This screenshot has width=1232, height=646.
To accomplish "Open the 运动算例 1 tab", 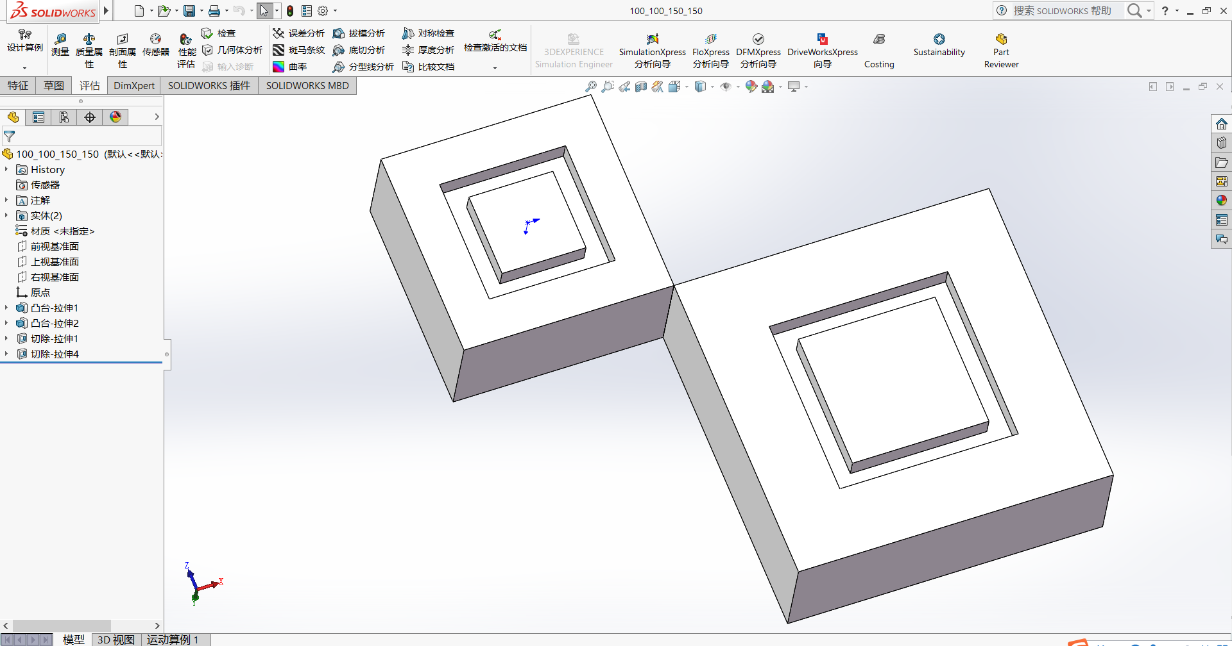I will [x=171, y=639].
